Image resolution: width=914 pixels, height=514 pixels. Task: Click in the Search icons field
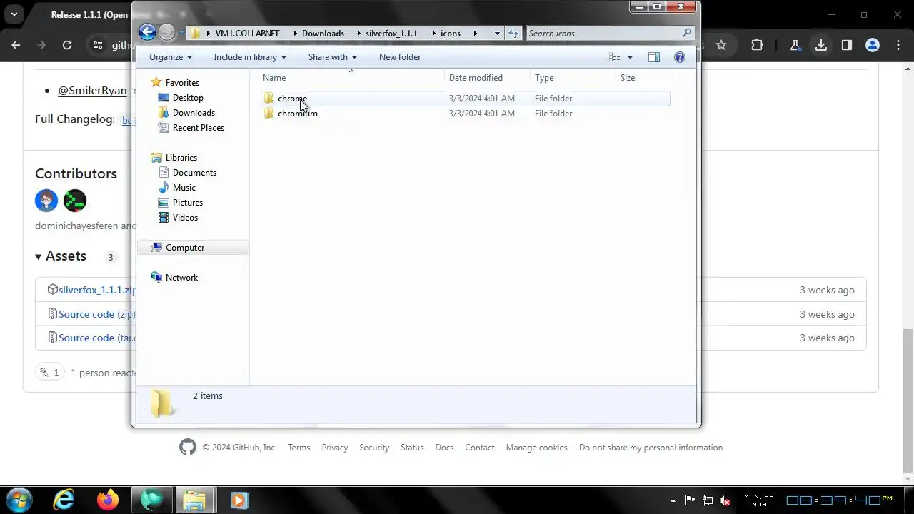coord(603,33)
